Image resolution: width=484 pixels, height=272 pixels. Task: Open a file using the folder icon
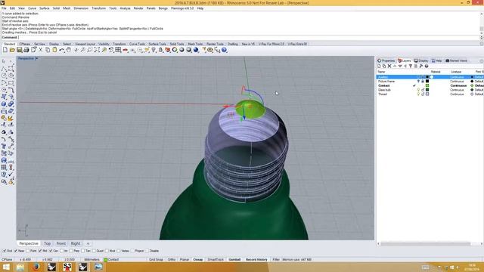pos(12,50)
